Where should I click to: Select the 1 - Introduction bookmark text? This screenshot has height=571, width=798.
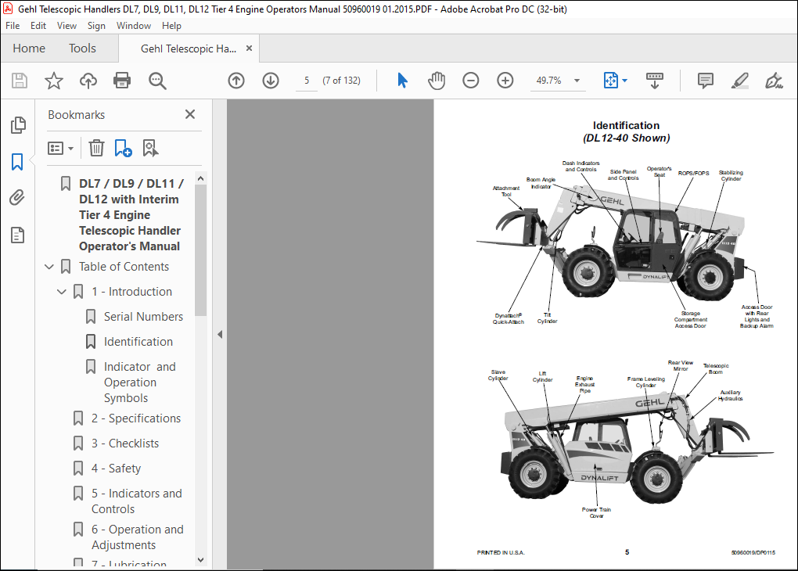pyautogui.click(x=131, y=292)
